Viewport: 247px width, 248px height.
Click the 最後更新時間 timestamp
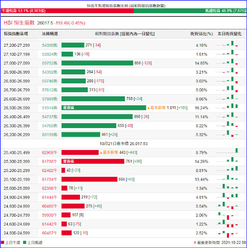[x=220, y=243]
